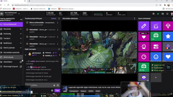Open the Közvetítéskezelő layout dropdown arrow
Viewport: 173px width, 97px height.
[x=19, y=14]
